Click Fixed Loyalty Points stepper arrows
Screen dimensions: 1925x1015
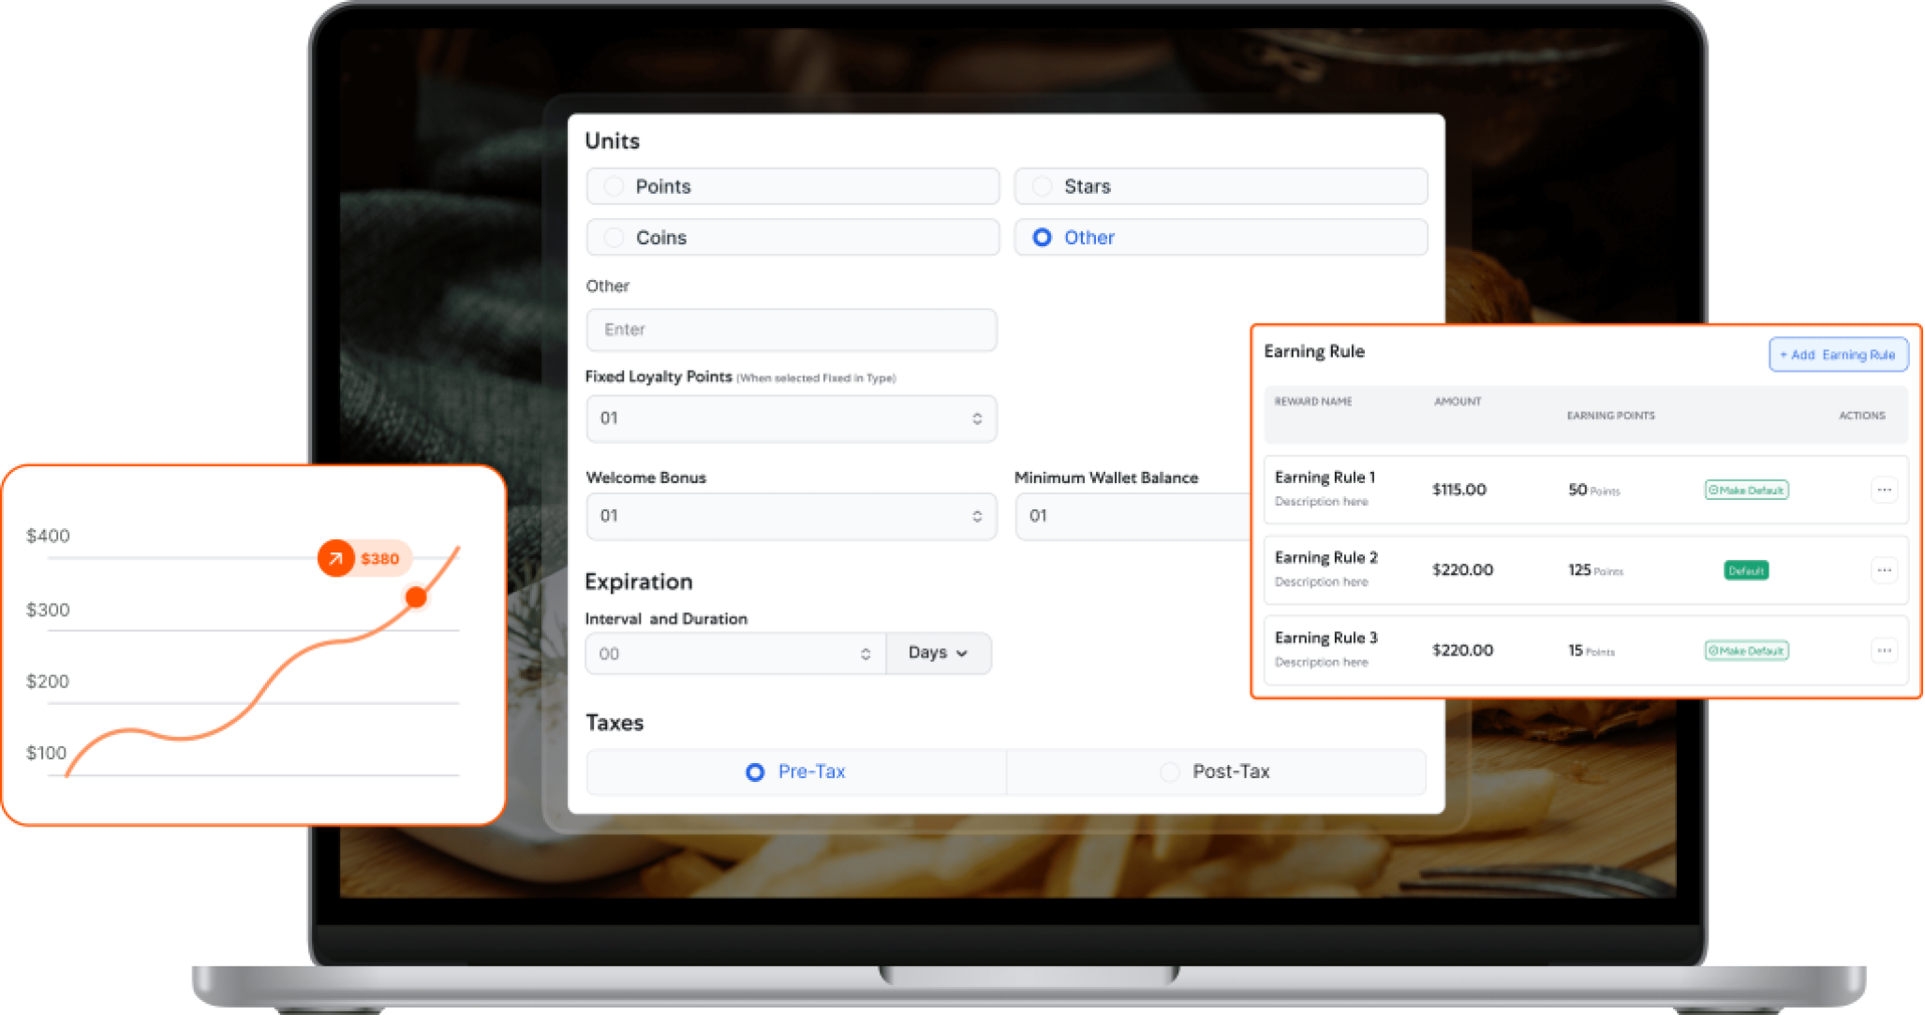(x=977, y=419)
